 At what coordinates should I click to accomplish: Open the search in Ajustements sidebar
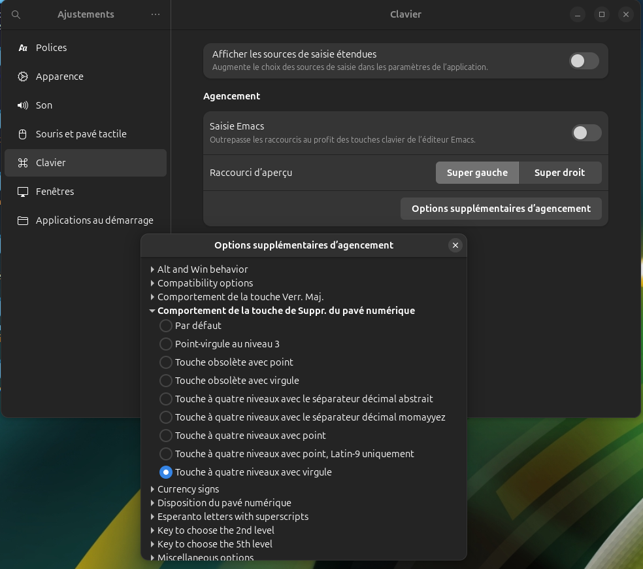point(16,15)
